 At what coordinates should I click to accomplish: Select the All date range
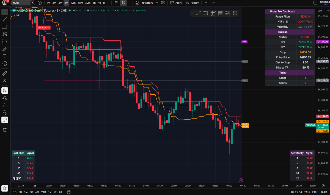coord(60,192)
